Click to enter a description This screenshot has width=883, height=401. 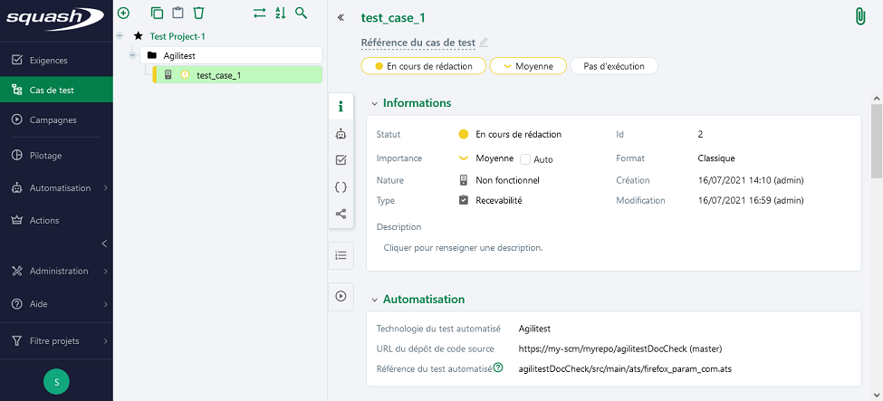463,247
